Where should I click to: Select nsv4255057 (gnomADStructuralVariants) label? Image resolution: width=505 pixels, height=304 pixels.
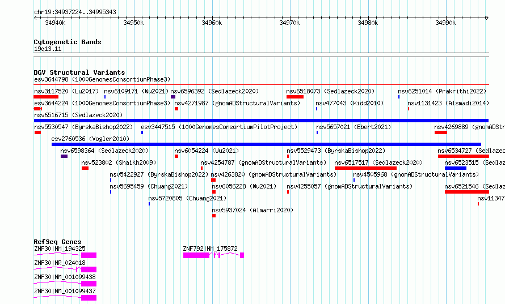tap(350, 186)
